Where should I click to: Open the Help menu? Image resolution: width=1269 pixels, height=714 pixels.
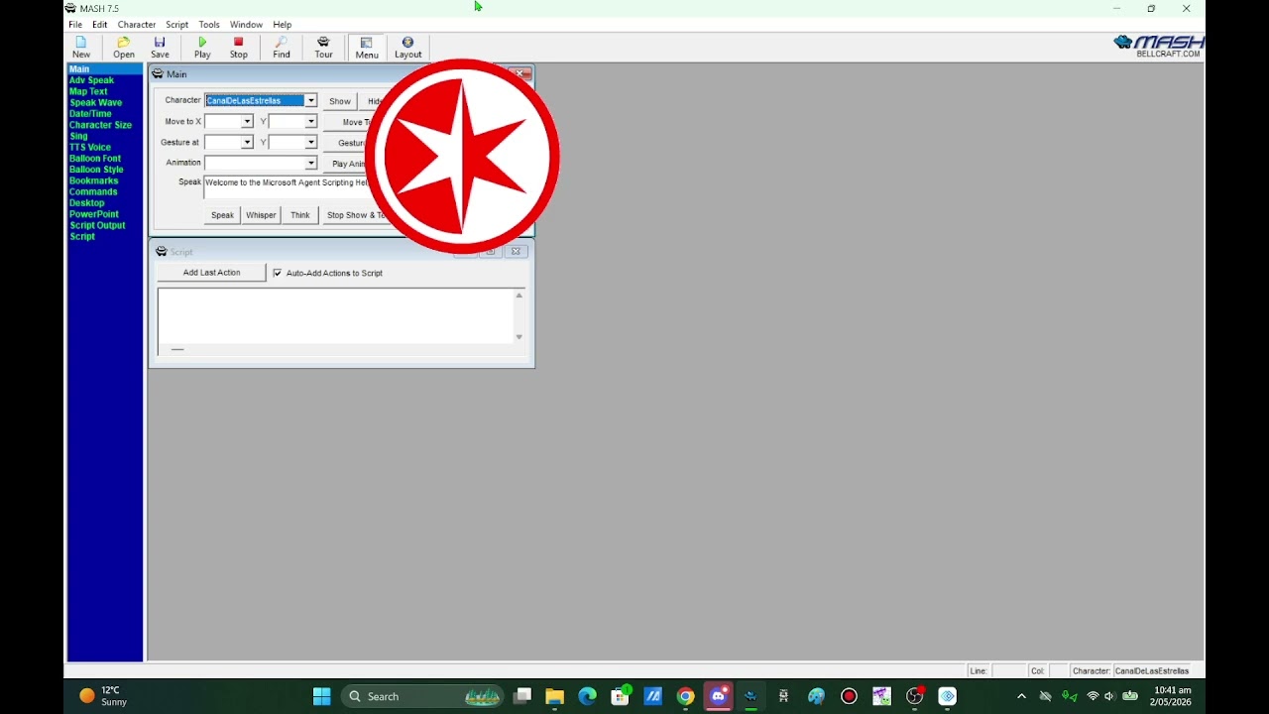coord(283,25)
